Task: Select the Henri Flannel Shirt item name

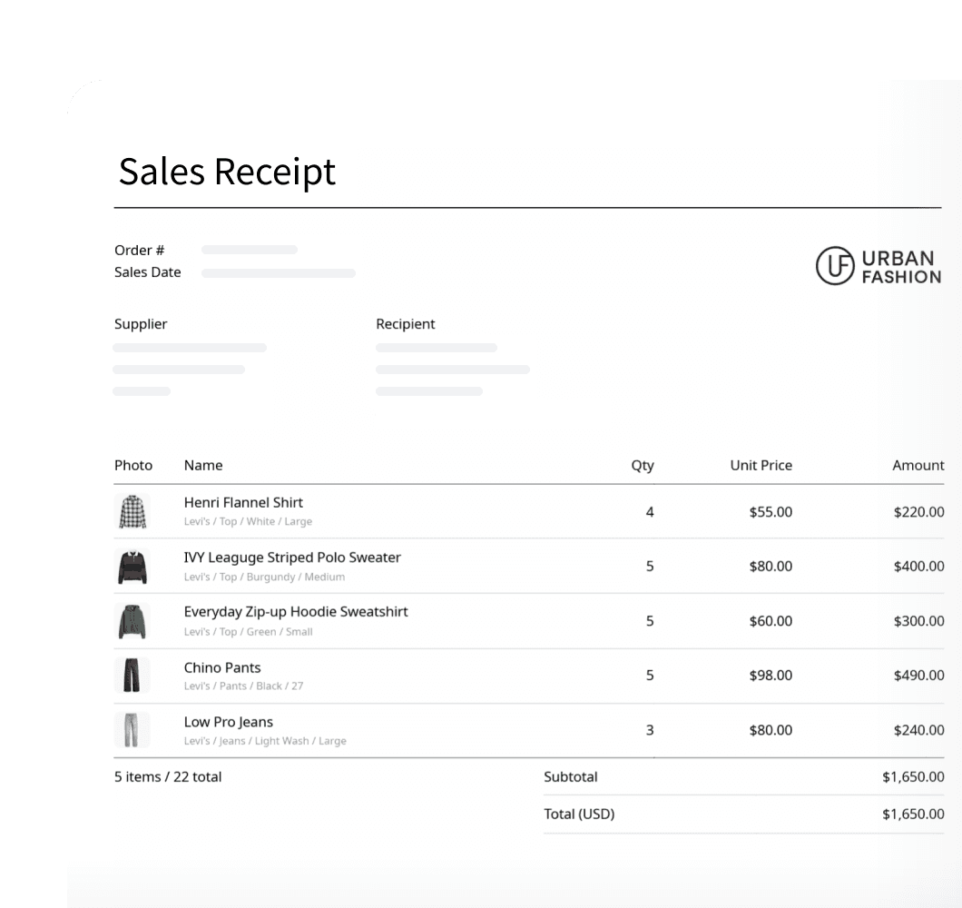Action: tap(243, 503)
